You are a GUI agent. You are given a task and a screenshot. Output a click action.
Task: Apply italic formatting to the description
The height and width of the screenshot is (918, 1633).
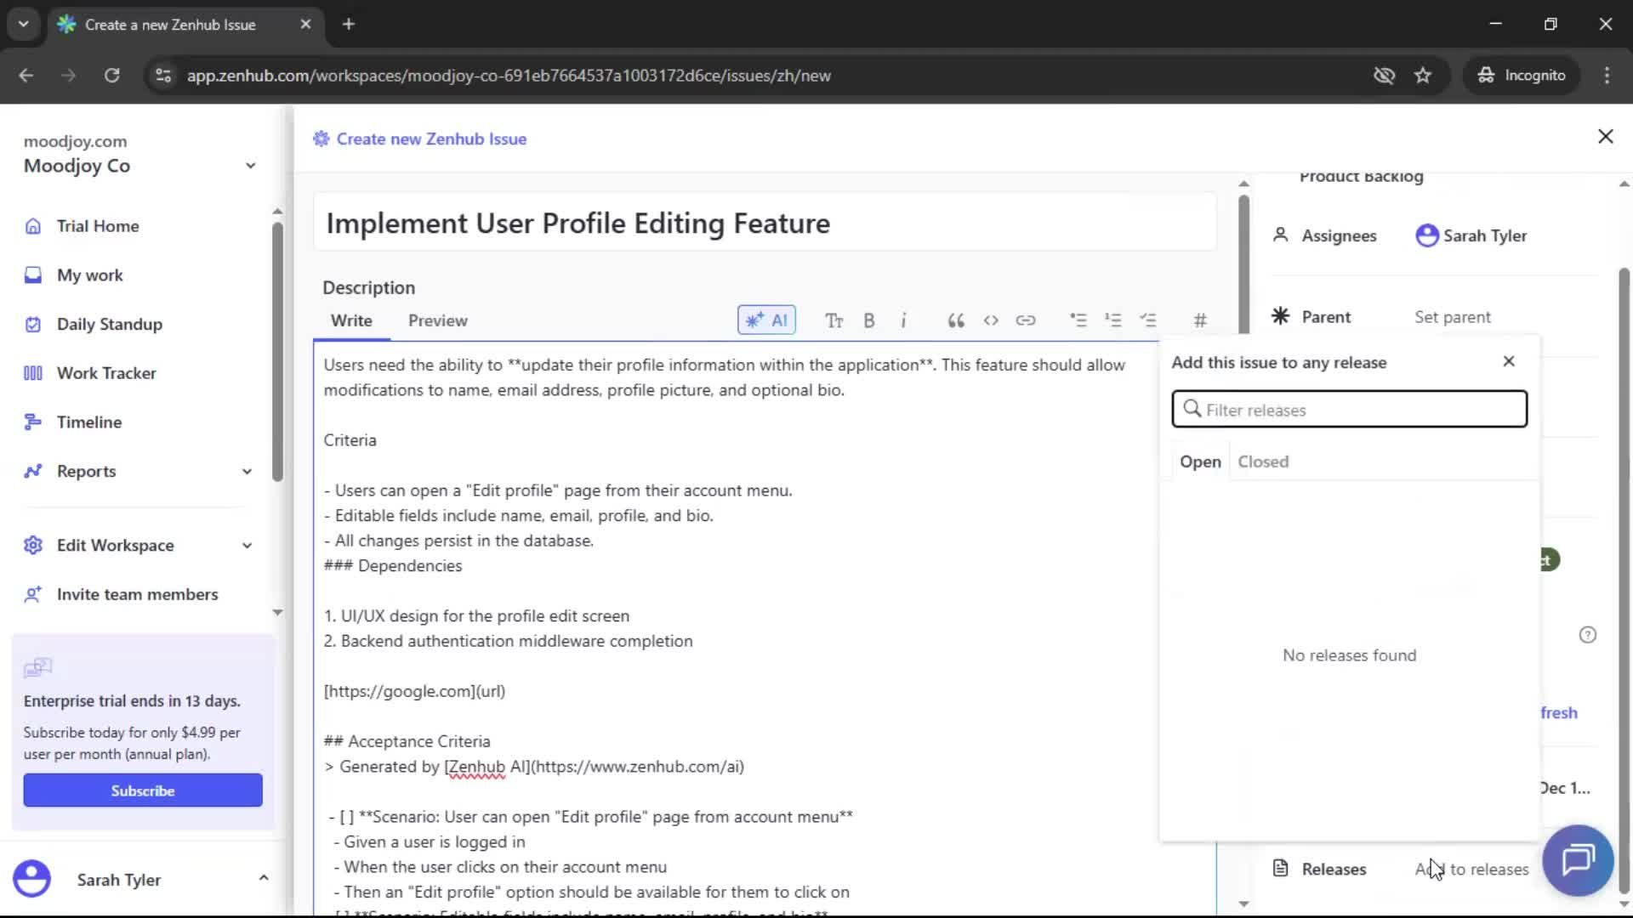[904, 320]
